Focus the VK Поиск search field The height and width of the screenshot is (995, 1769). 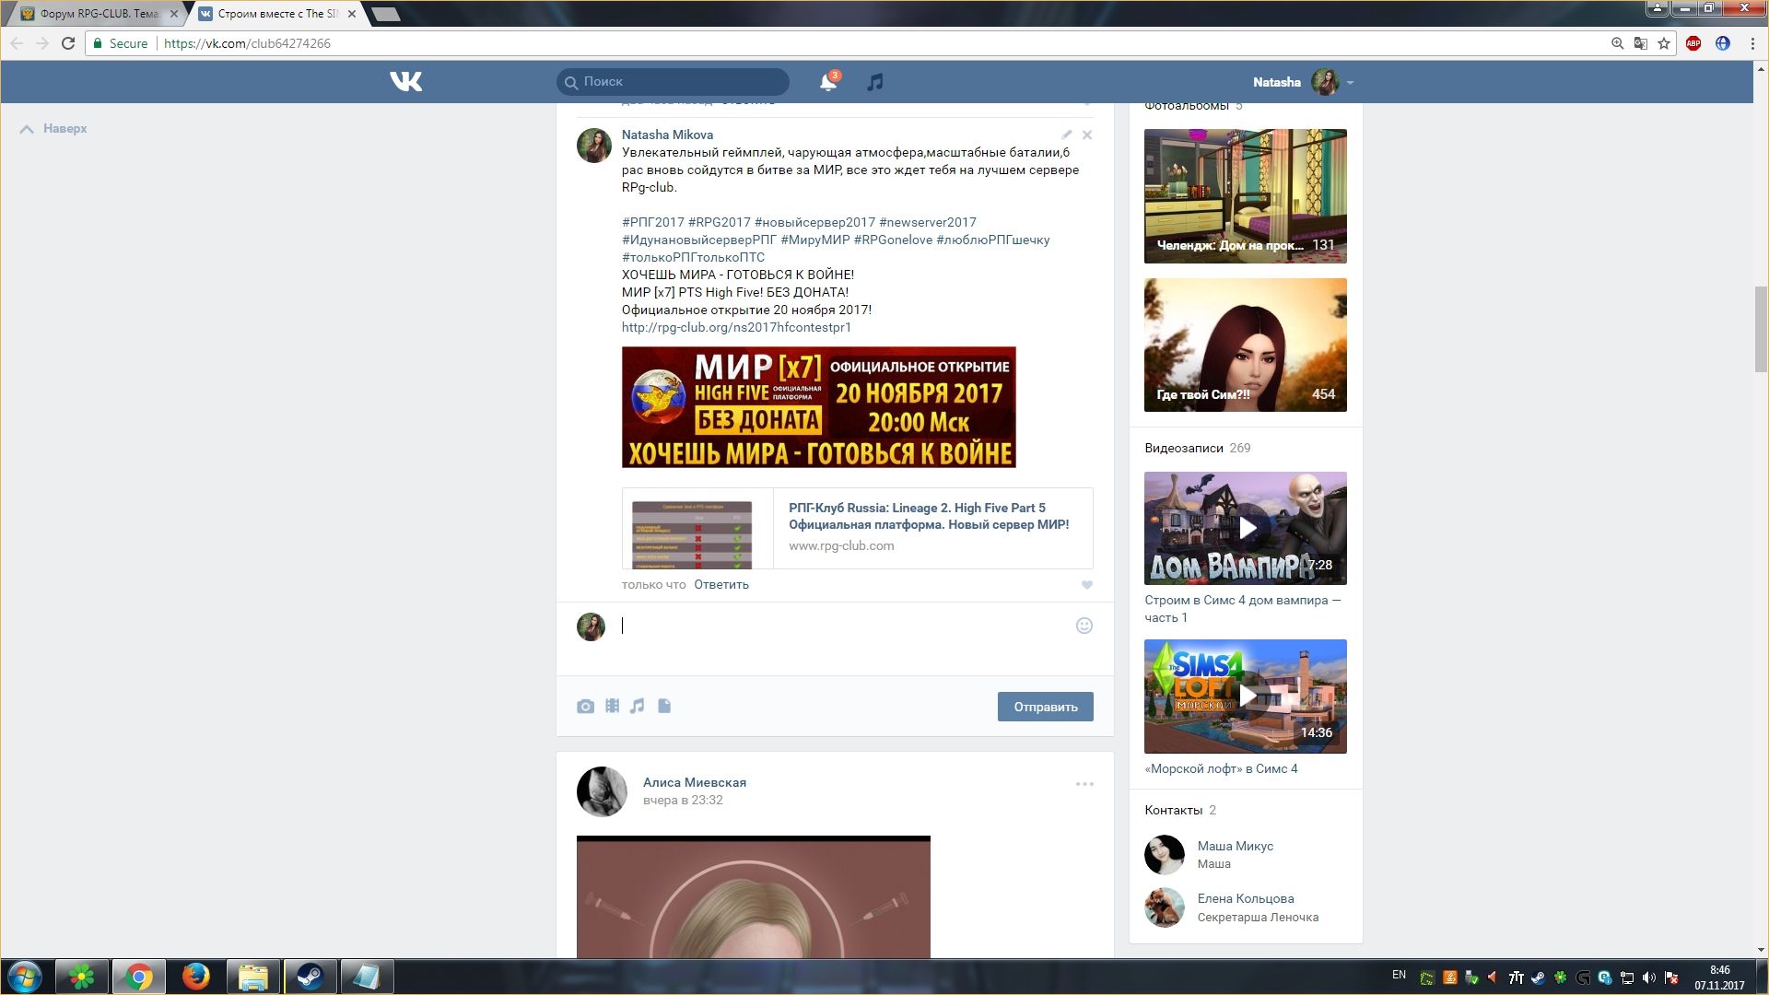click(673, 82)
